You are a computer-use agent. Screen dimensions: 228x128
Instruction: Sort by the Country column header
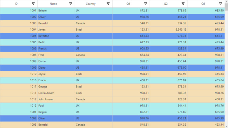[90, 4]
